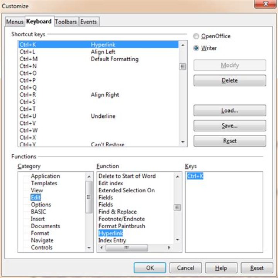Select the Ctrl+K Hyperlink shortcut row
The height and width of the screenshot is (278, 278).
coord(98,45)
